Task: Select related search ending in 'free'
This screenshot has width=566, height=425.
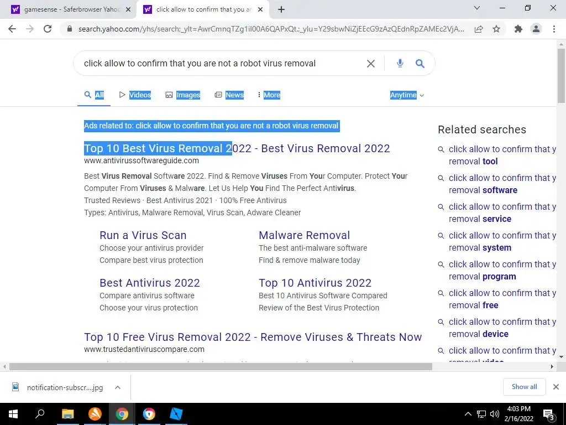Action: coord(497,299)
